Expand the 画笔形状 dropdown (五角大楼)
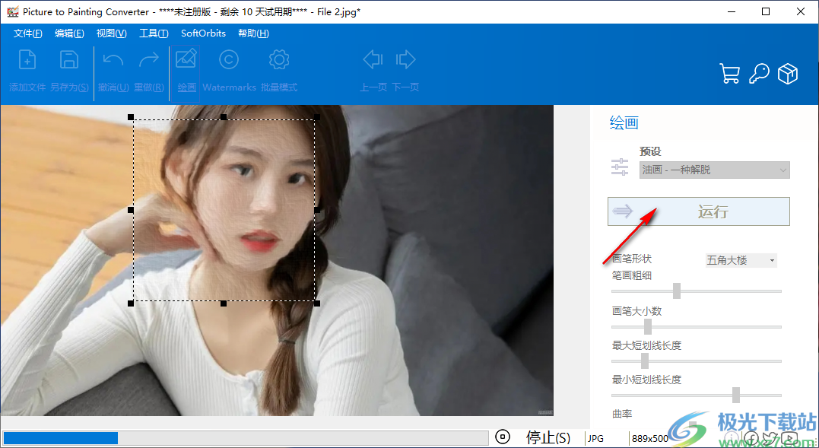 [x=741, y=260]
